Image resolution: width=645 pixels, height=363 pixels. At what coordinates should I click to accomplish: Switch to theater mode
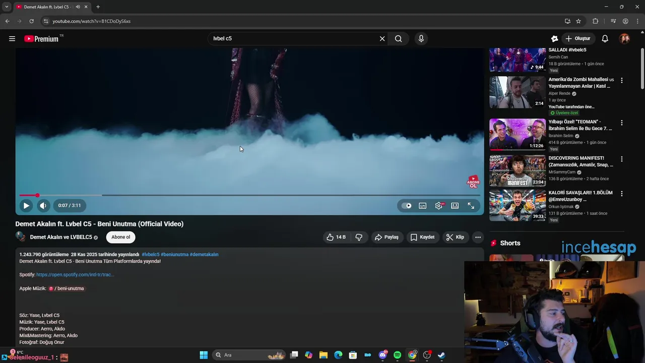[455, 205]
